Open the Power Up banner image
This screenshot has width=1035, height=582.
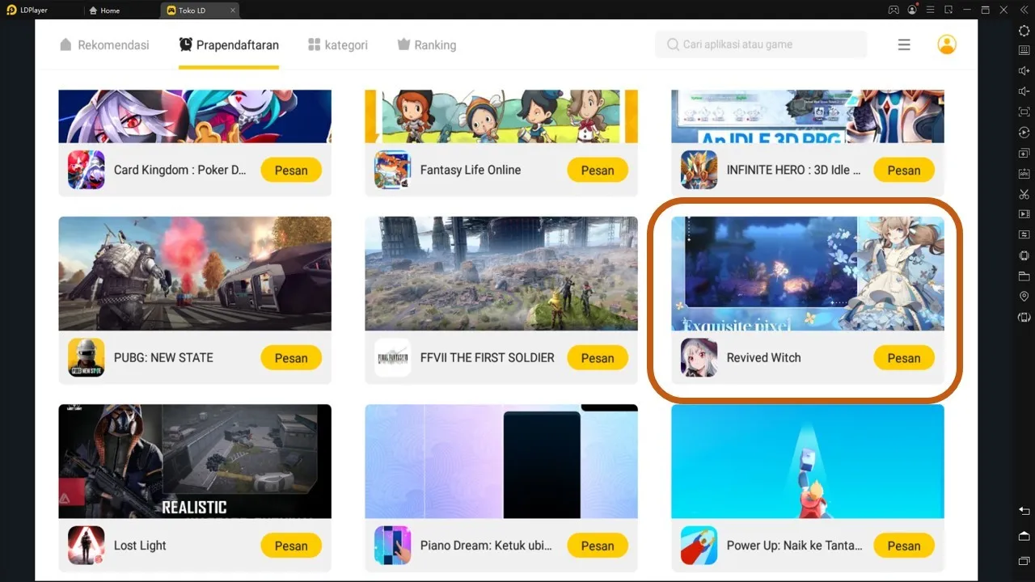(808, 461)
